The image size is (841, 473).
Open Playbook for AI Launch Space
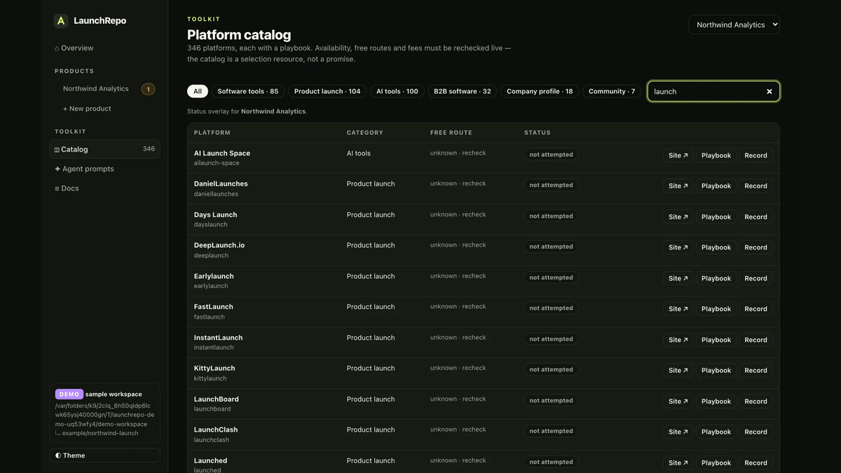716,156
